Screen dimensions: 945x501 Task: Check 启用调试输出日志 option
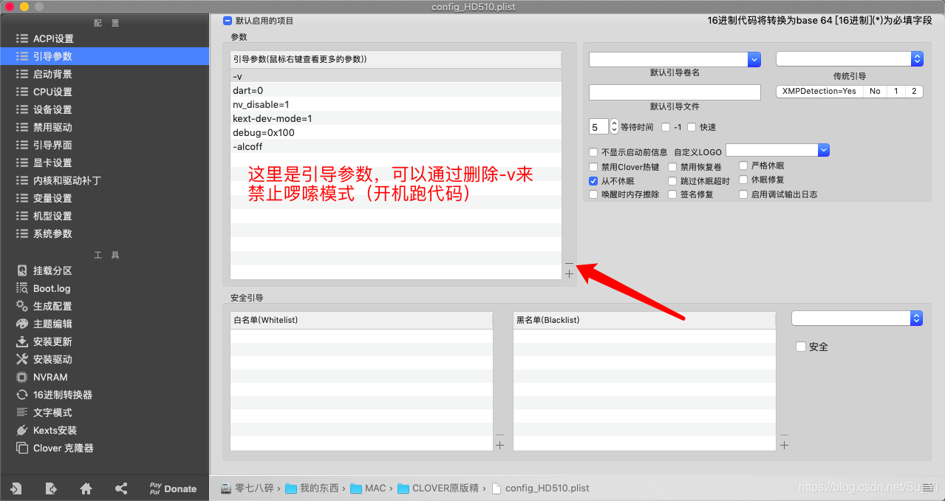743,194
